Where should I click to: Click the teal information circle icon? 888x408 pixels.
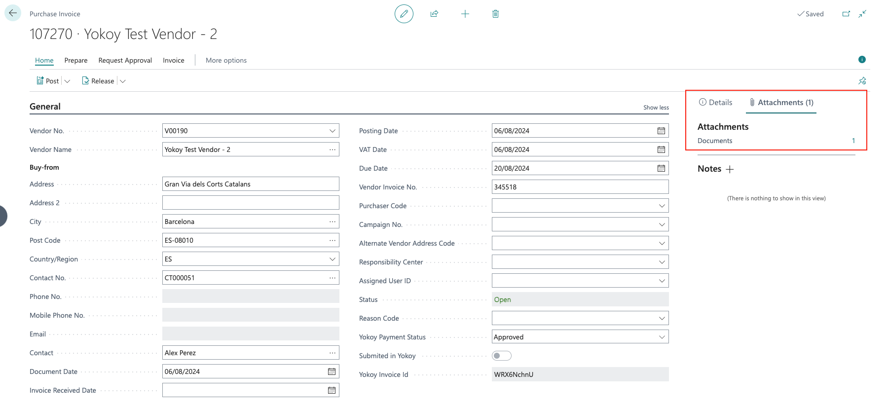[x=862, y=60]
